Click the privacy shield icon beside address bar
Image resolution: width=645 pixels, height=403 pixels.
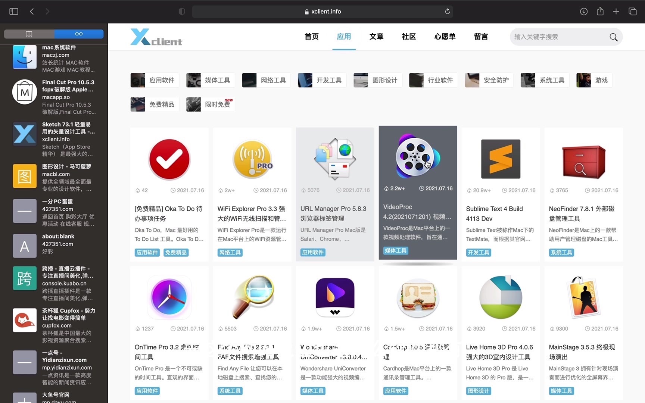[182, 12]
